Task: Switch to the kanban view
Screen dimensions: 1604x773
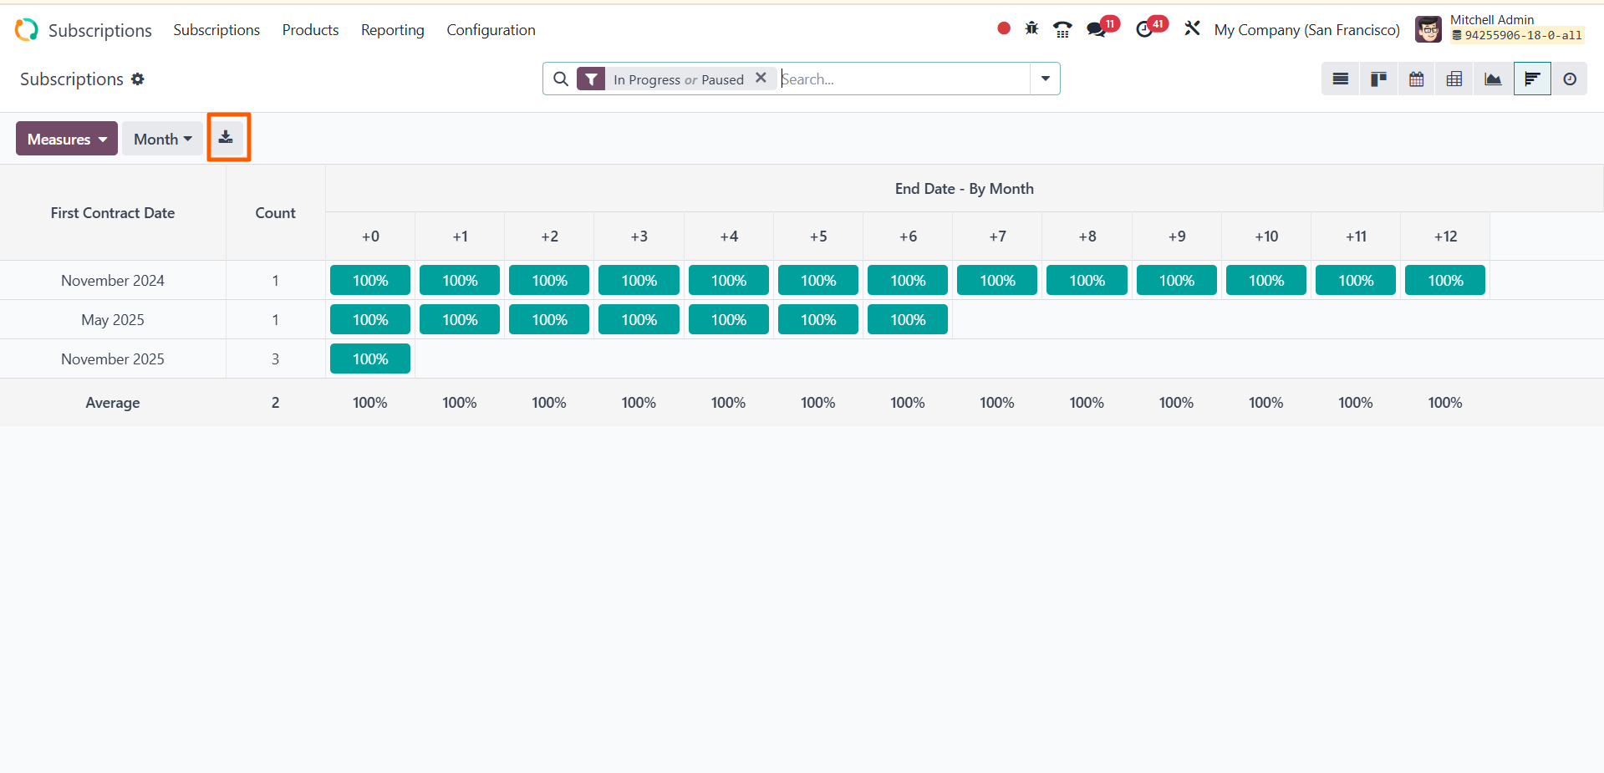Action: pos(1378,79)
